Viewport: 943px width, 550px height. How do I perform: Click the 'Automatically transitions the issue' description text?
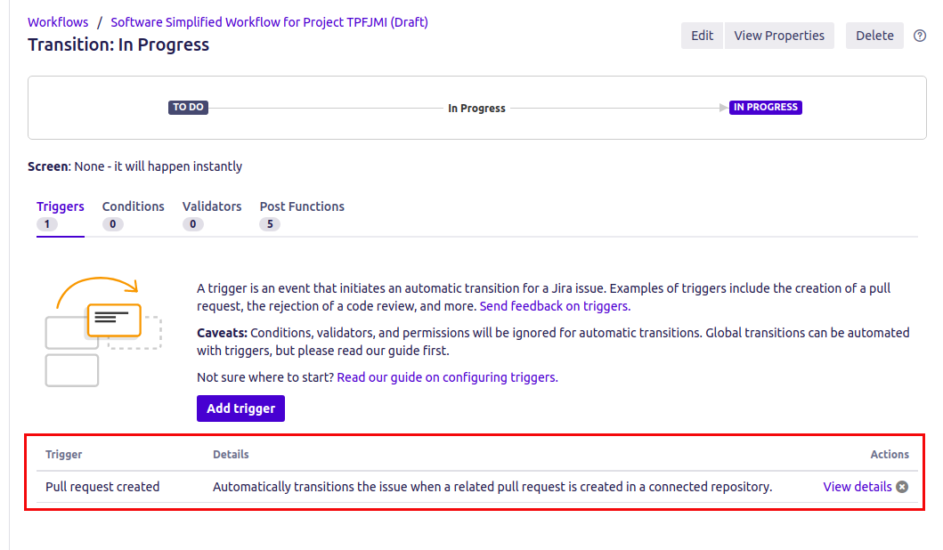492,487
